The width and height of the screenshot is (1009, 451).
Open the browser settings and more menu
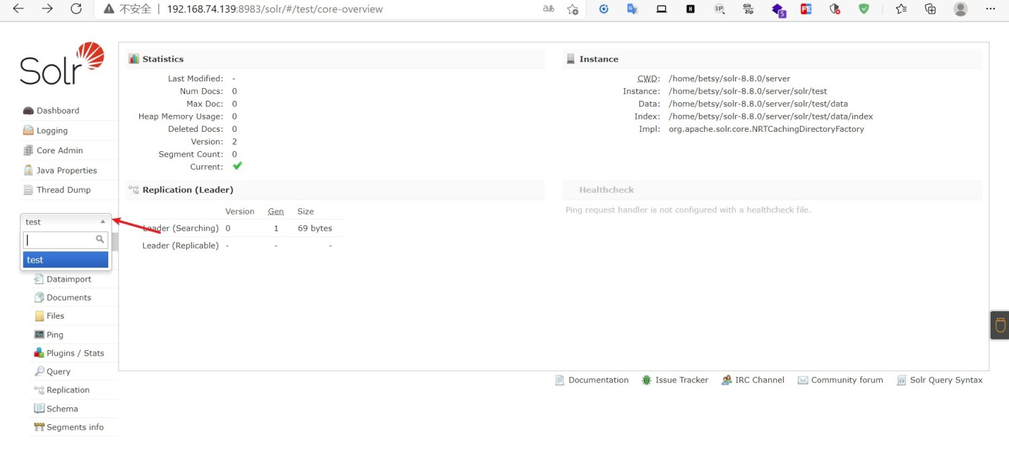pos(990,9)
